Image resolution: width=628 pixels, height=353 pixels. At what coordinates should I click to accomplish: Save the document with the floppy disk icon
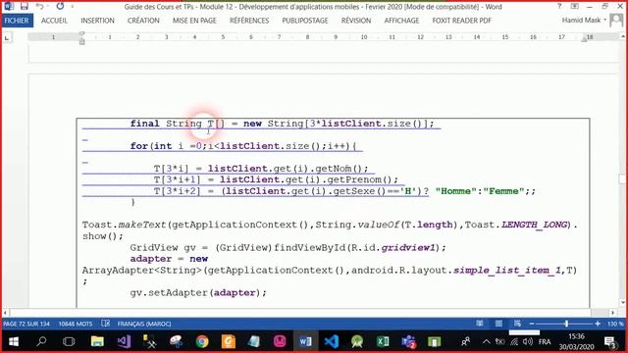pos(25,7)
